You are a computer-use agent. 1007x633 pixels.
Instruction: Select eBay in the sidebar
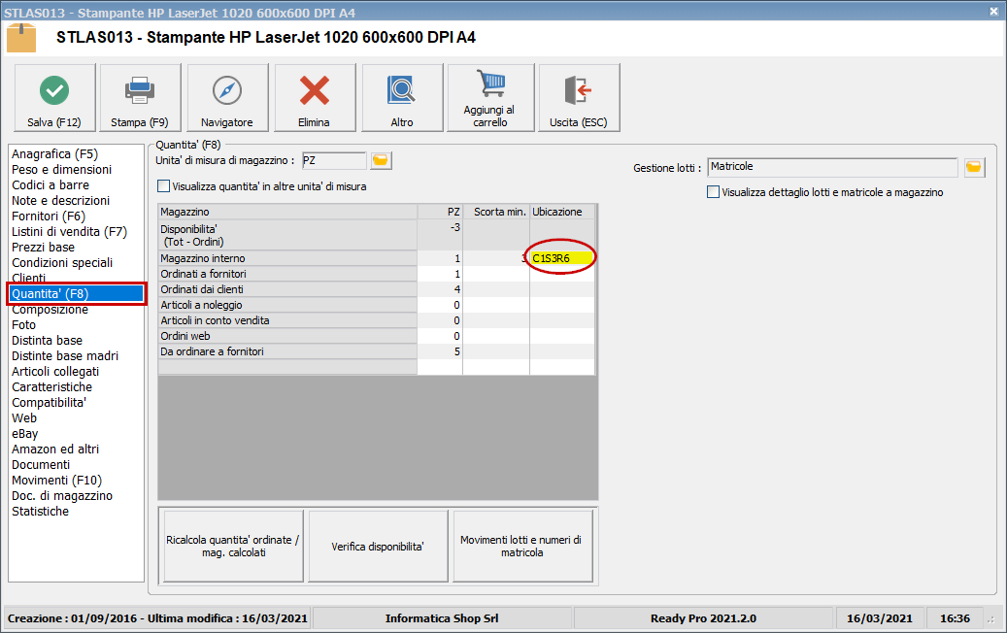click(x=24, y=433)
